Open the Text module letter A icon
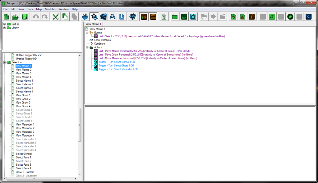 point(113,17)
